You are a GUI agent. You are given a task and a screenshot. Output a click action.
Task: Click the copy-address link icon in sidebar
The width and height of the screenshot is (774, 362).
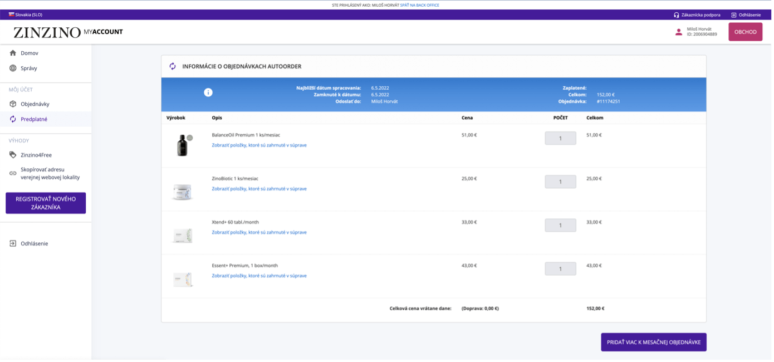point(13,173)
